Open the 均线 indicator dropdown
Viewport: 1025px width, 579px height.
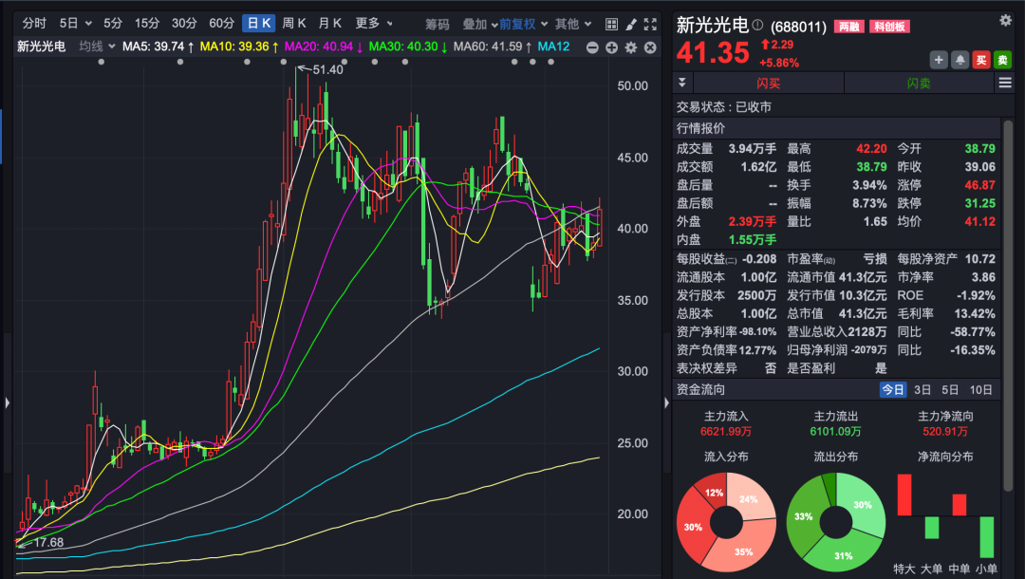click(x=97, y=47)
